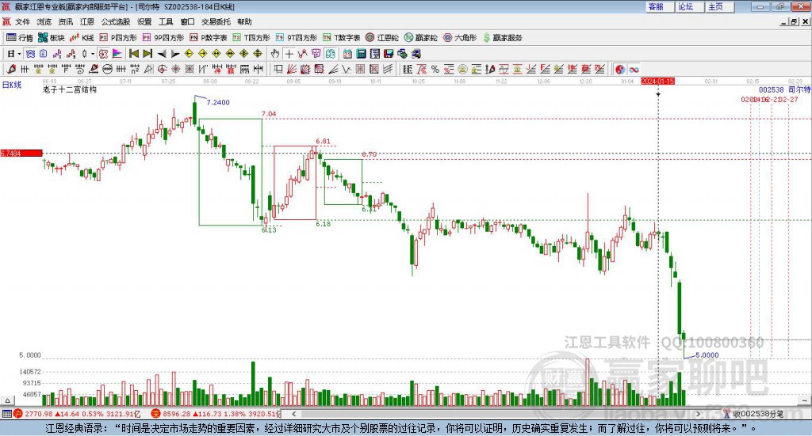Jump to last bar with skip-forward icon

[x=147, y=54]
